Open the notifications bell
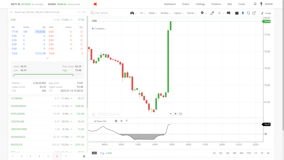This screenshot has height=160, width=284. click(255, 4)
